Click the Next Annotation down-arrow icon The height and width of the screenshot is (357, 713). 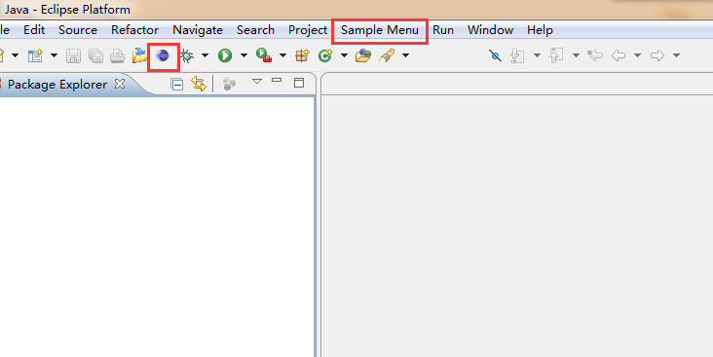tap(517, 55)
